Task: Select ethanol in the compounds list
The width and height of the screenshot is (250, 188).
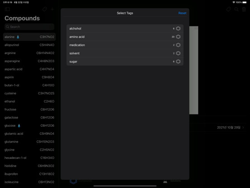Action: click(x=29, y=101)
